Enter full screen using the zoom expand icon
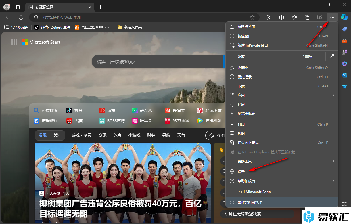This screenshot has height=224, width=351. 332,57
